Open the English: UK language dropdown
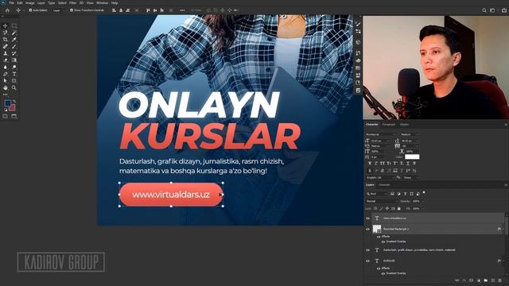Image resolution: width=509 pixels, height=286 pixels. tap(380, 178)
